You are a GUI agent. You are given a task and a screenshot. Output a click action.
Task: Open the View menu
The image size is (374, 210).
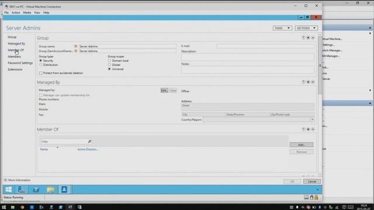37,13
